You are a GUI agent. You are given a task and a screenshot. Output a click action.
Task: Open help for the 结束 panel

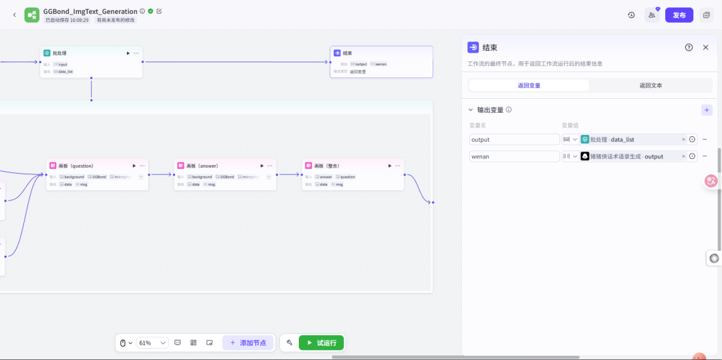pyautogui.click(x=689, y=47)
